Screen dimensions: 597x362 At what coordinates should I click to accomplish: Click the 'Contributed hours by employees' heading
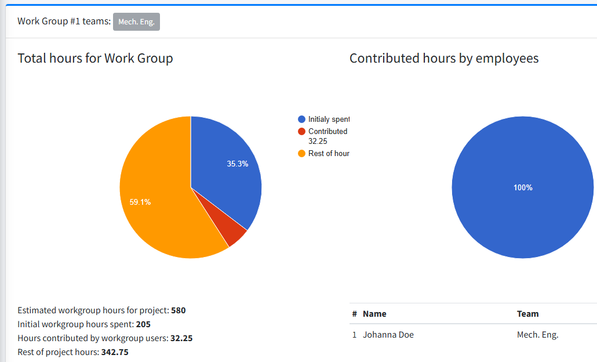click(x=444, y=58)
